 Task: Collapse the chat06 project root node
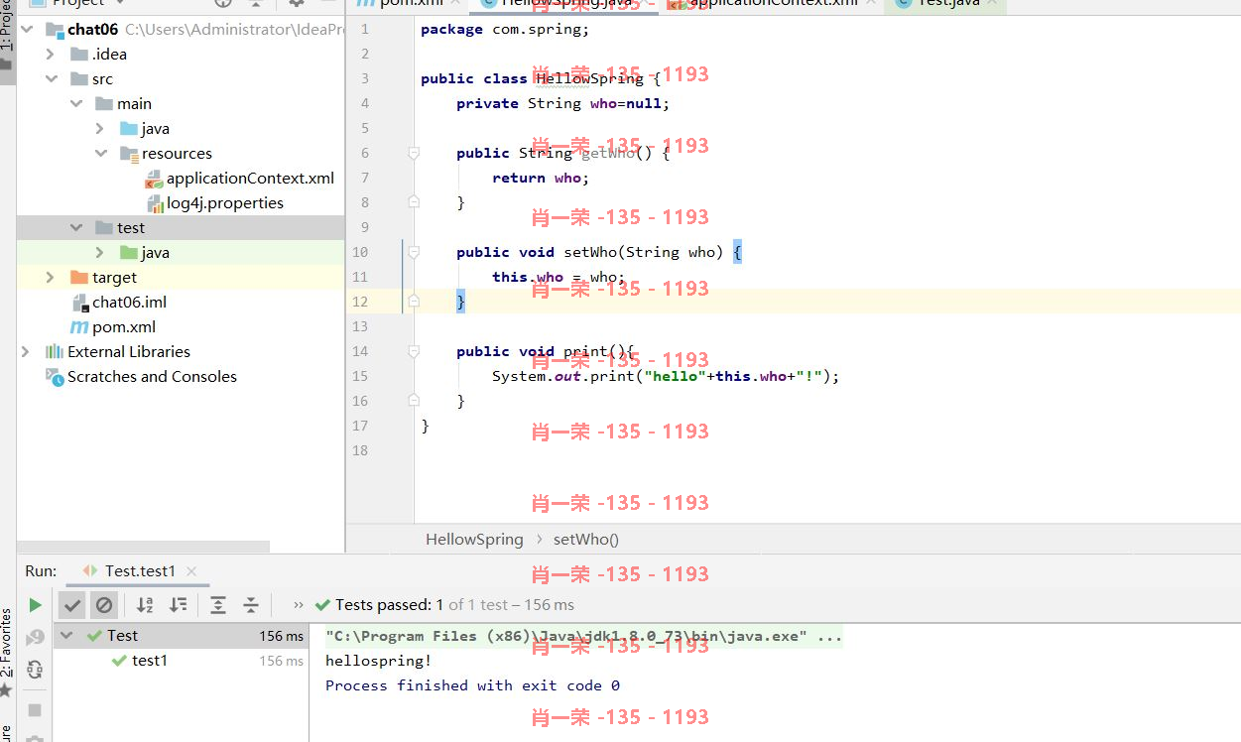click(x=27, y=30)
